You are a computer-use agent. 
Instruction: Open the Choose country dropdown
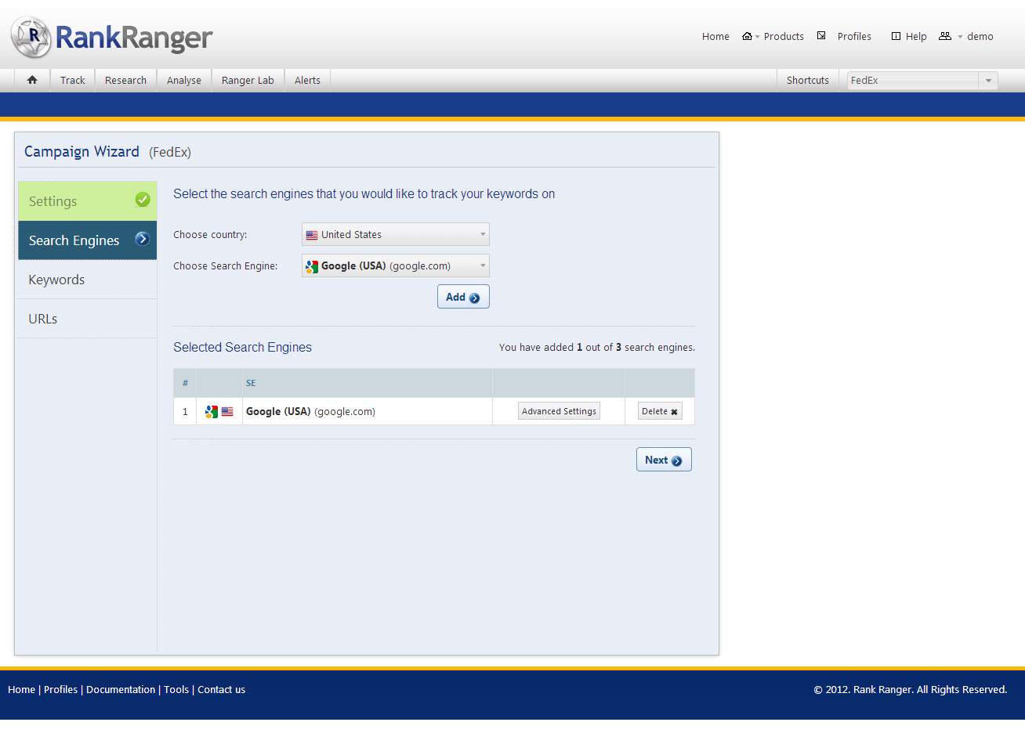coord(396,234)
